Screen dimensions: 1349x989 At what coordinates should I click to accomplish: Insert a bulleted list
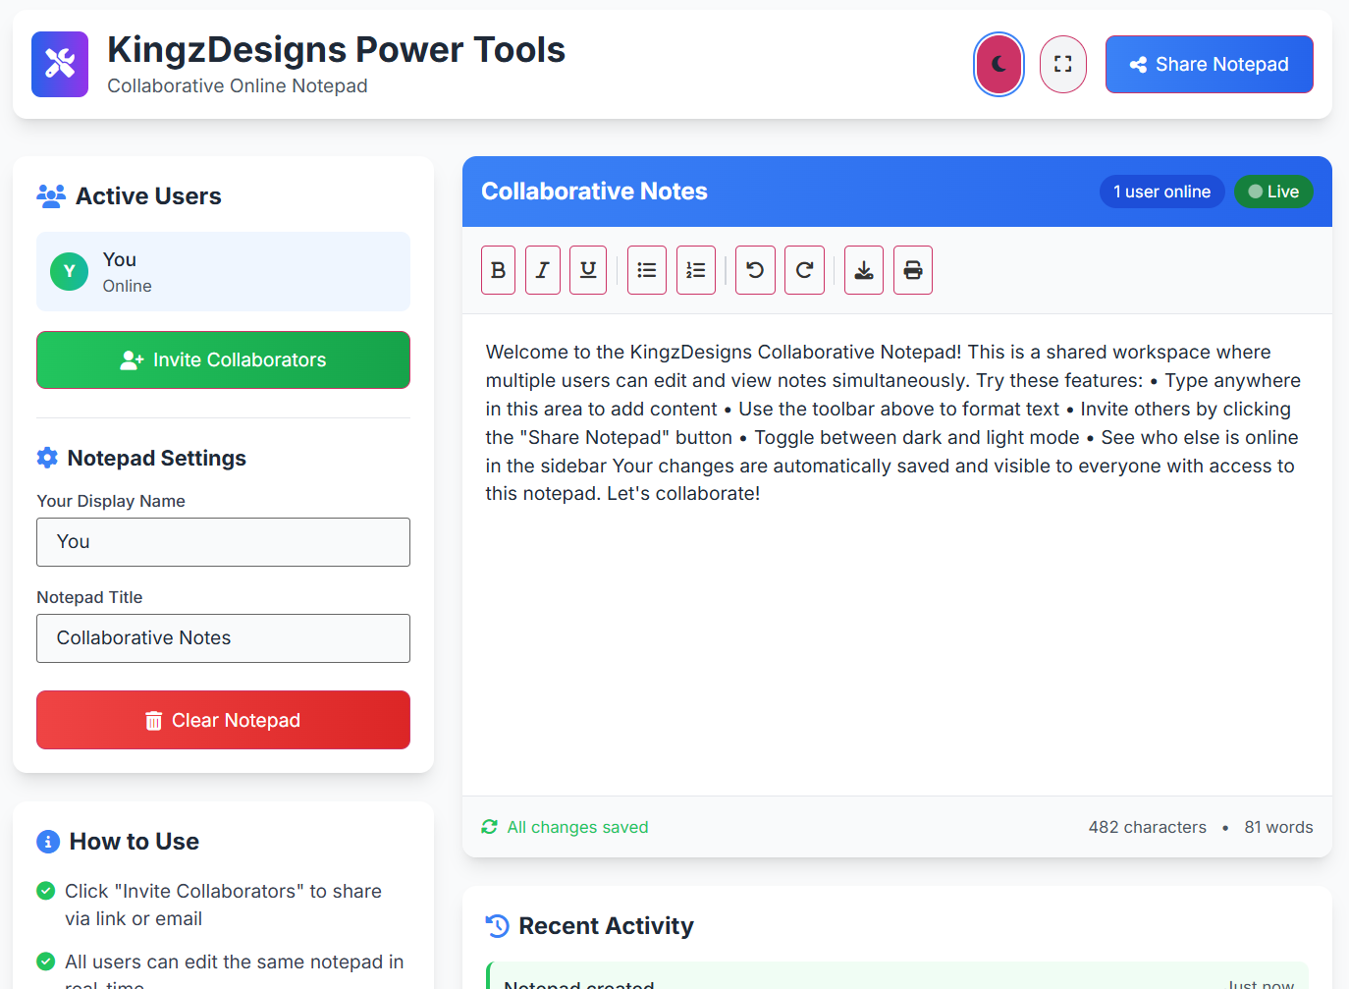[647, 270]
